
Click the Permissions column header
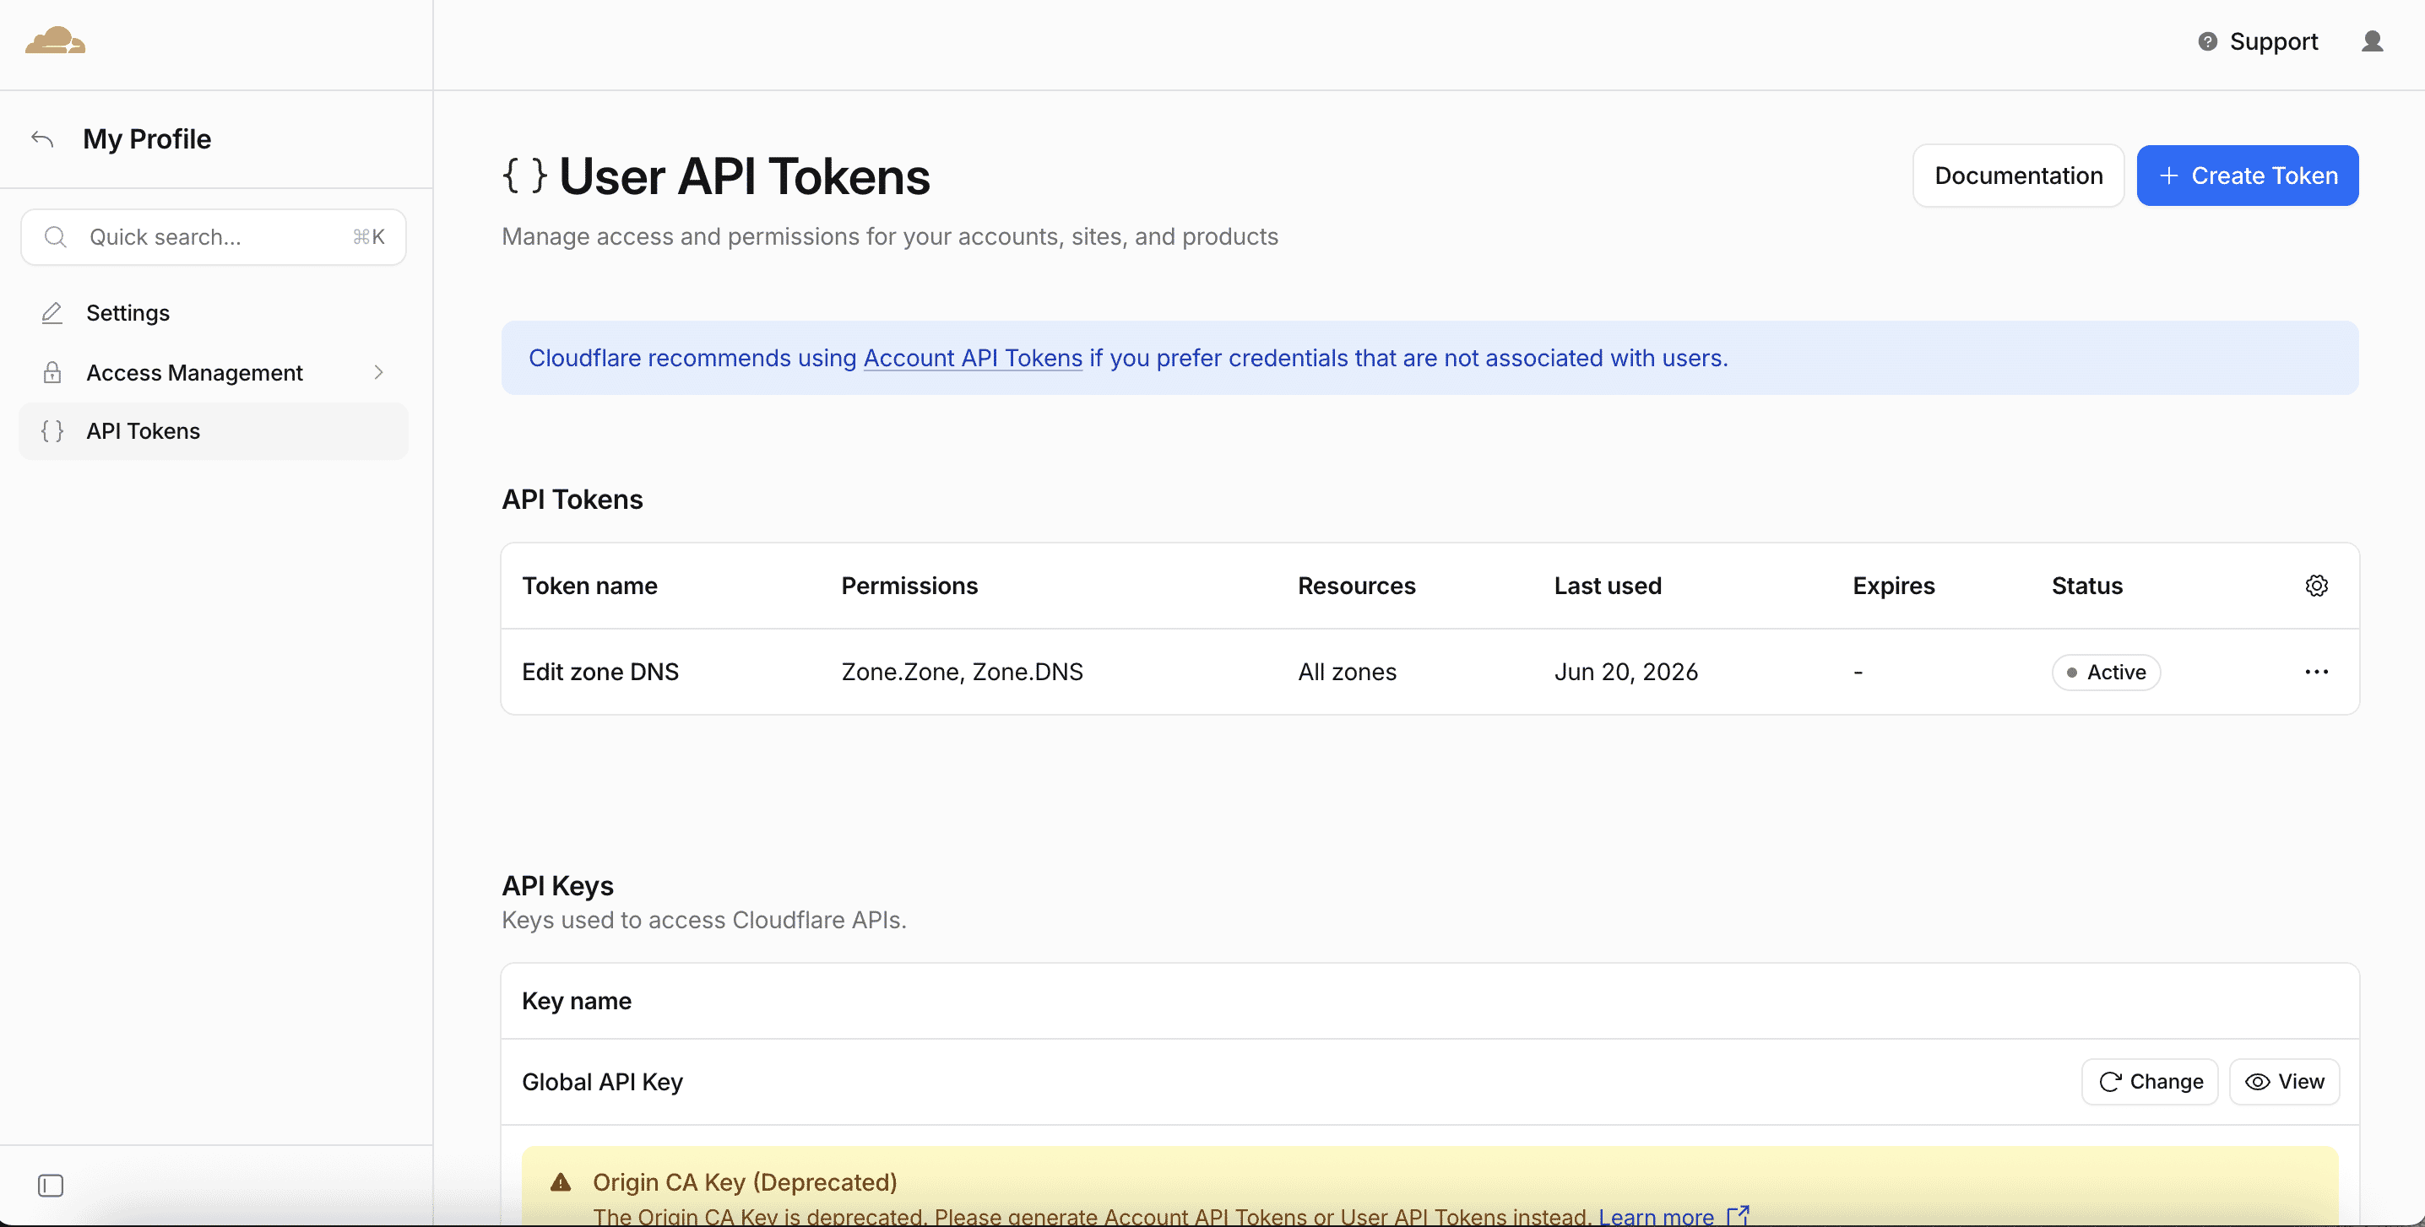909,586
